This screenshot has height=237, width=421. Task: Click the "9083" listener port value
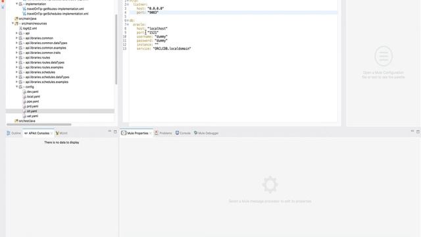(153, 13)
